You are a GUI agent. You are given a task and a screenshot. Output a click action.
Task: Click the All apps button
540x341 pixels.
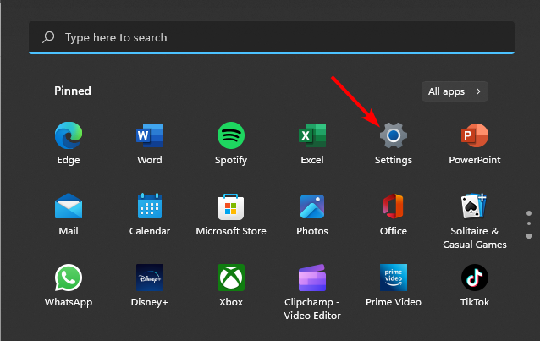[x=455, y=91]
